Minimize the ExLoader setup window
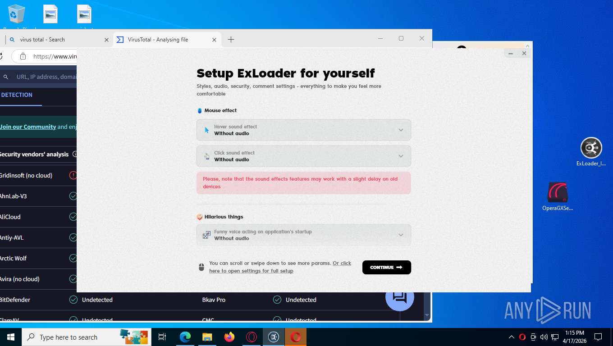The image size is (613, 346). click(x=511, y=54)
